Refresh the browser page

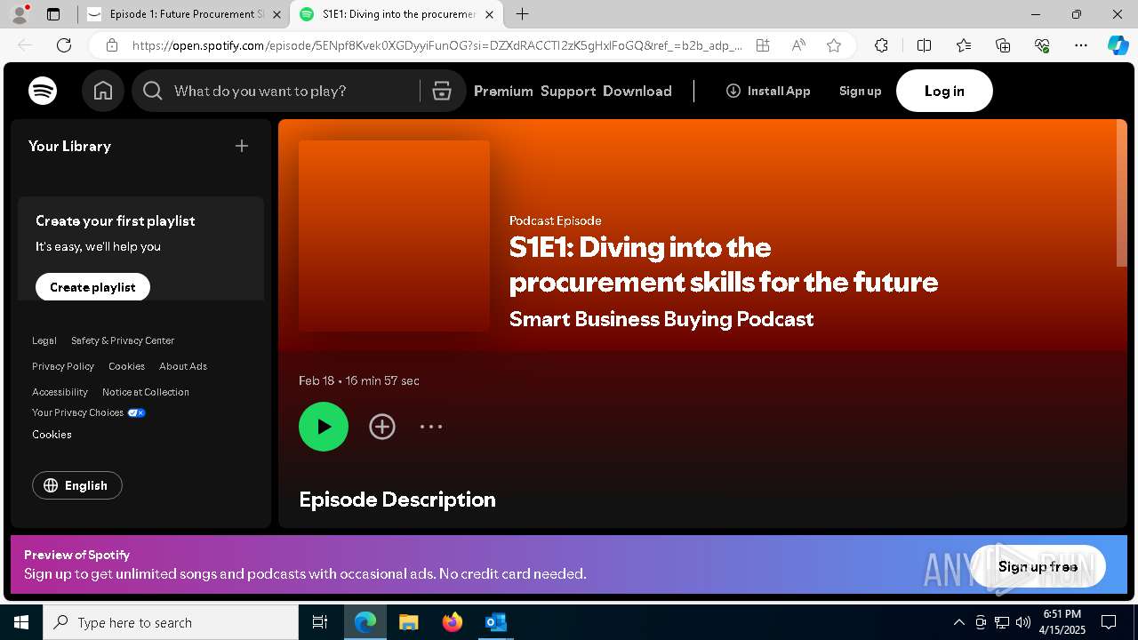pyautogui.click(x=64, y=45)
